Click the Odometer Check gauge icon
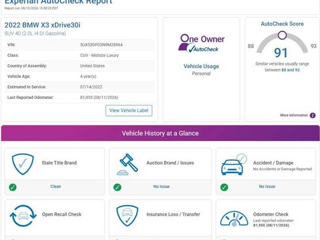Image resolution: width=320 pixels, height=240 pixels. [234, 218]
